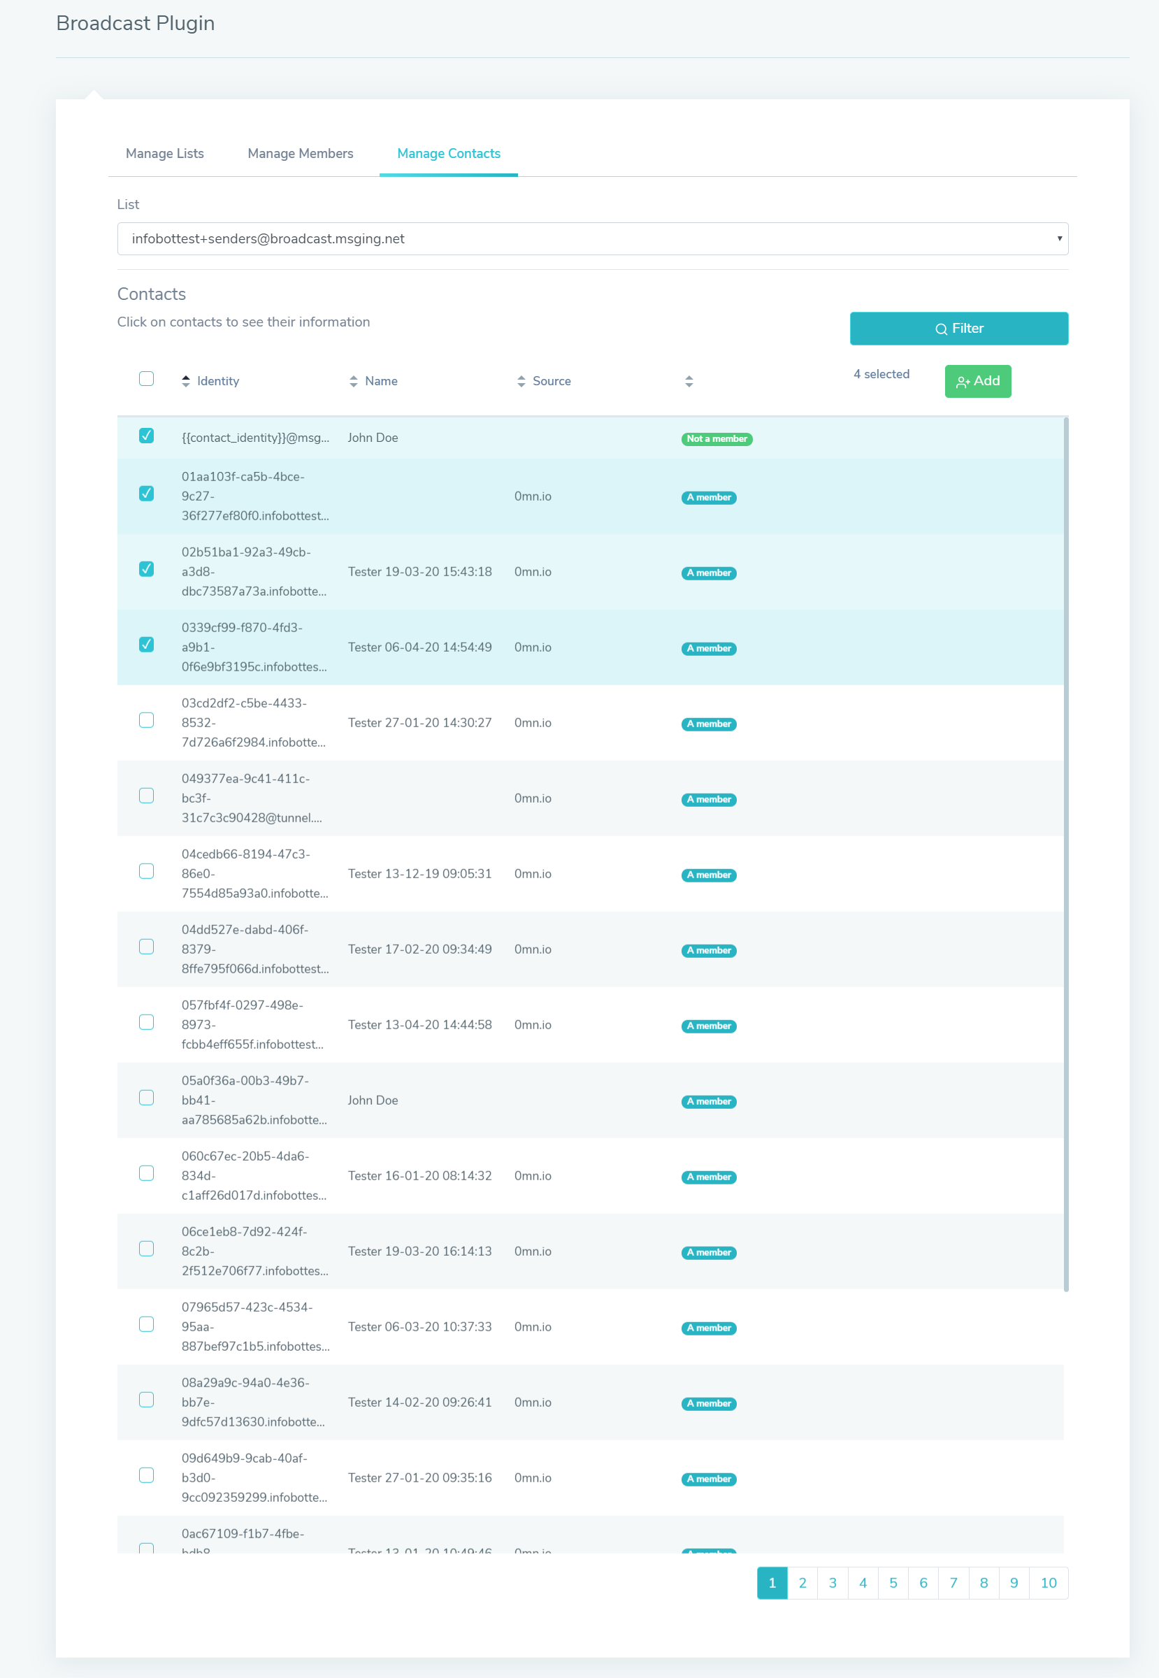Toggle the select-all checkbox in the header
Screen dimensions: 1159x1678
pos(147,379)
